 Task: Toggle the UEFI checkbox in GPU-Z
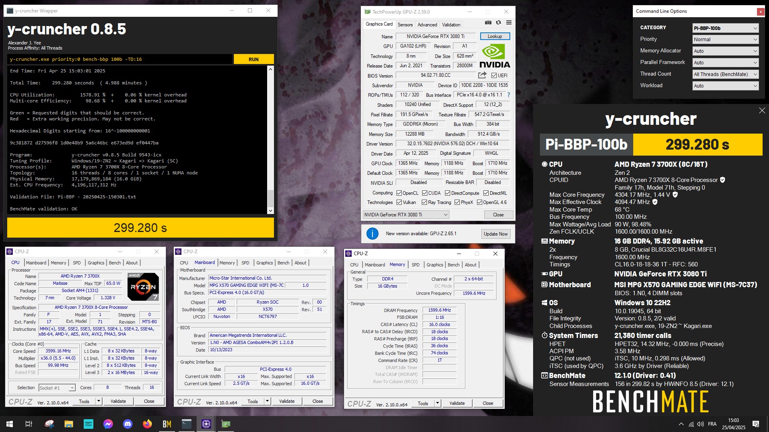[x=494, y=76]
